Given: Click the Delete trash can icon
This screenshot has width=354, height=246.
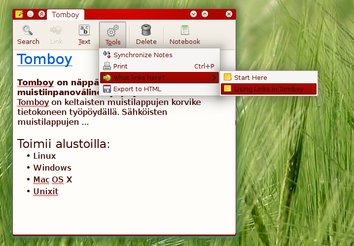Looking at the screenshot, I should pyautogui.click(x=146, y=30).
